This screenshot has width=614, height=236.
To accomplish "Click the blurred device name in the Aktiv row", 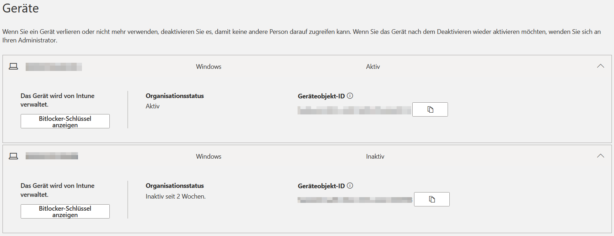I will pos(54,67).
